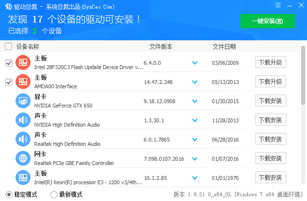Expand version dropdown for Realtek PCIe GBE controller
The width and height of the screenshot is (307, 201).
point(195,159)
